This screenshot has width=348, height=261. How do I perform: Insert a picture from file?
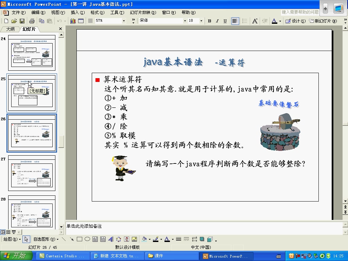(134, 239)
